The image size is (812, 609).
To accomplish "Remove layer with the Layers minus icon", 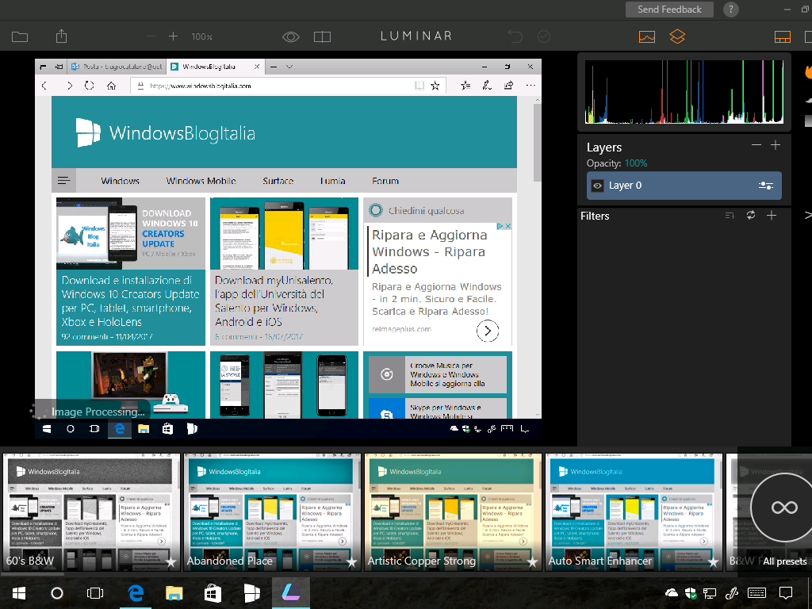I will click(x=756, y=145).
